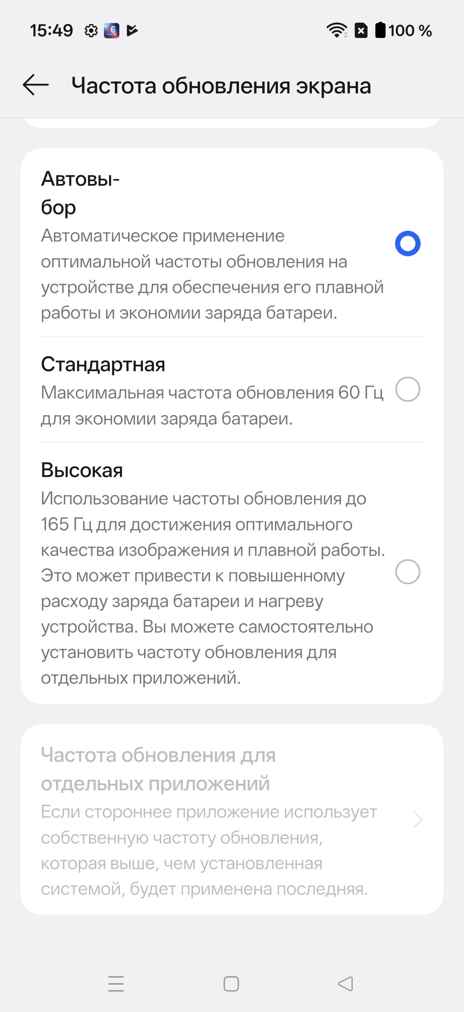Image resolution: width=464 pixels, height=1012 pixels.
Task: Open per-app refresh rate chevron
Action: pyautogui.click(x=418, y=820)
